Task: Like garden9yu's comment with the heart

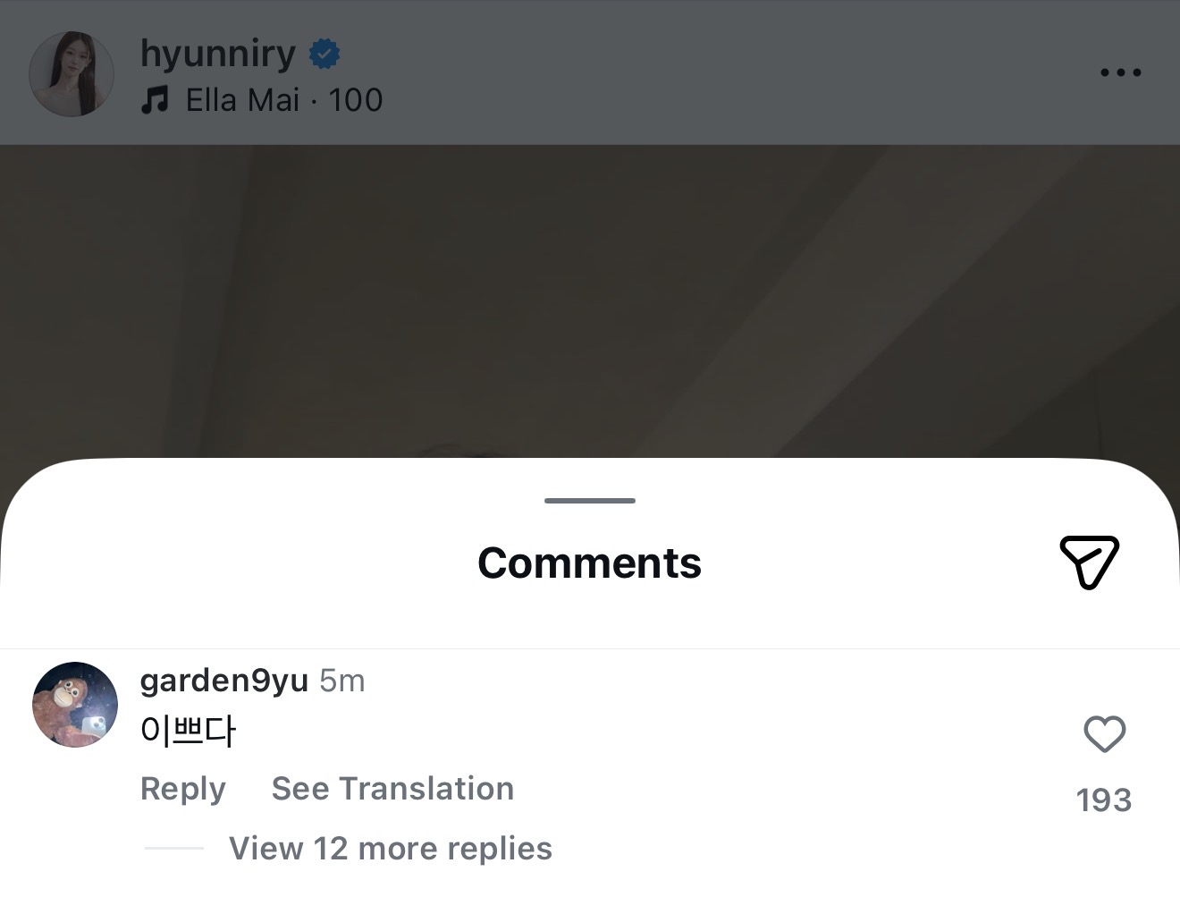Action: pos(1104,734)
